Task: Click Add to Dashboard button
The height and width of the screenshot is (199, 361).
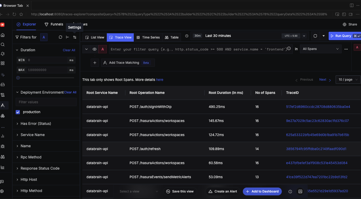Action: pos(262,191)
